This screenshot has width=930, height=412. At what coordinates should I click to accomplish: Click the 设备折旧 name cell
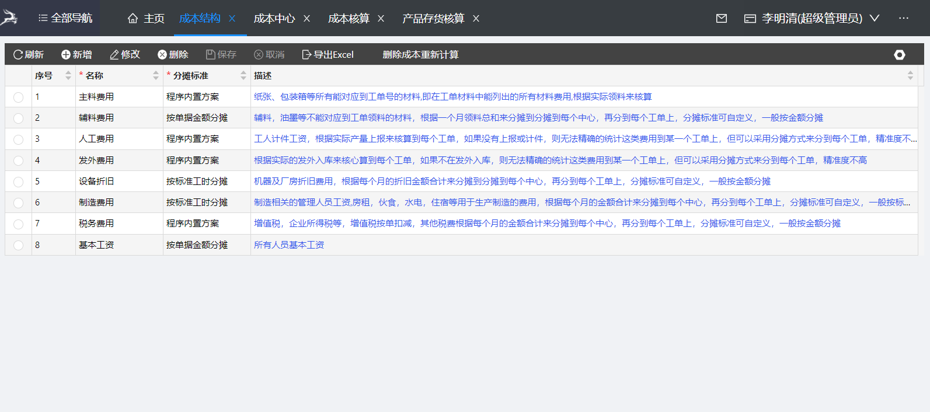click(x=97, y=181)
